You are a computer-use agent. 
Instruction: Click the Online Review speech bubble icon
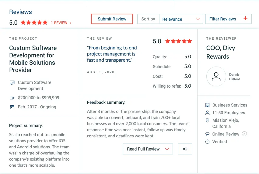pyautogui.click(x=208, y=134)
